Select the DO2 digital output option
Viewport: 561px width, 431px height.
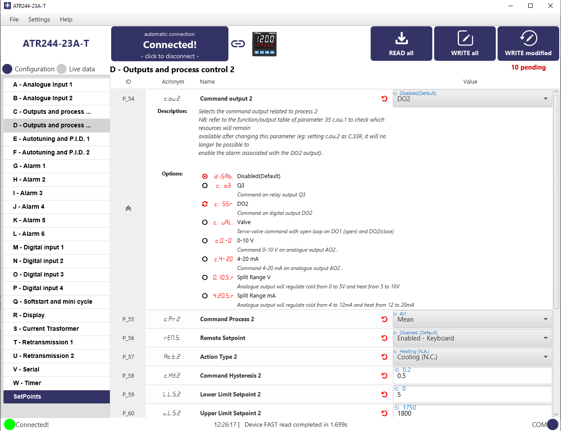[x=205, y=204]
